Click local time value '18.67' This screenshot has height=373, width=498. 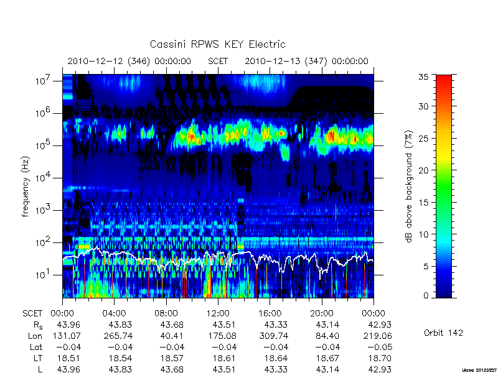[x=327, y=358]
